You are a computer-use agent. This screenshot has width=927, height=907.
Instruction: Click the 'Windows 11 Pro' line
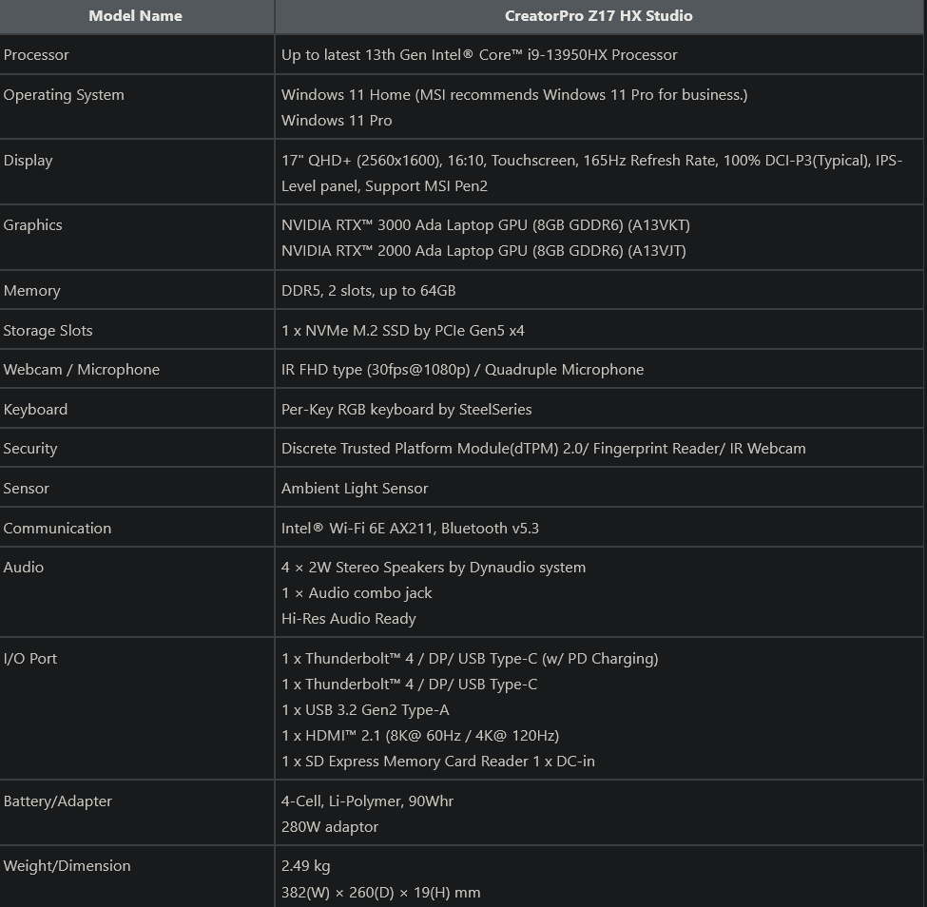point(337,121)
